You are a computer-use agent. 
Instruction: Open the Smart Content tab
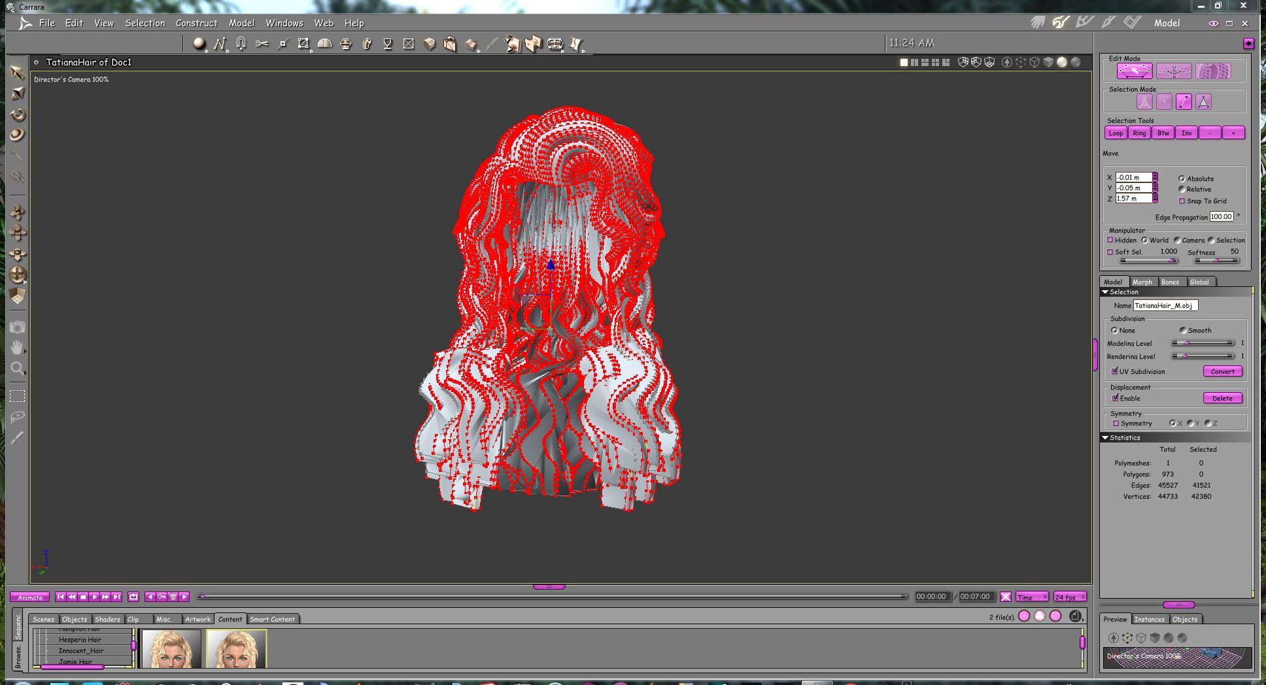[272, 619]
